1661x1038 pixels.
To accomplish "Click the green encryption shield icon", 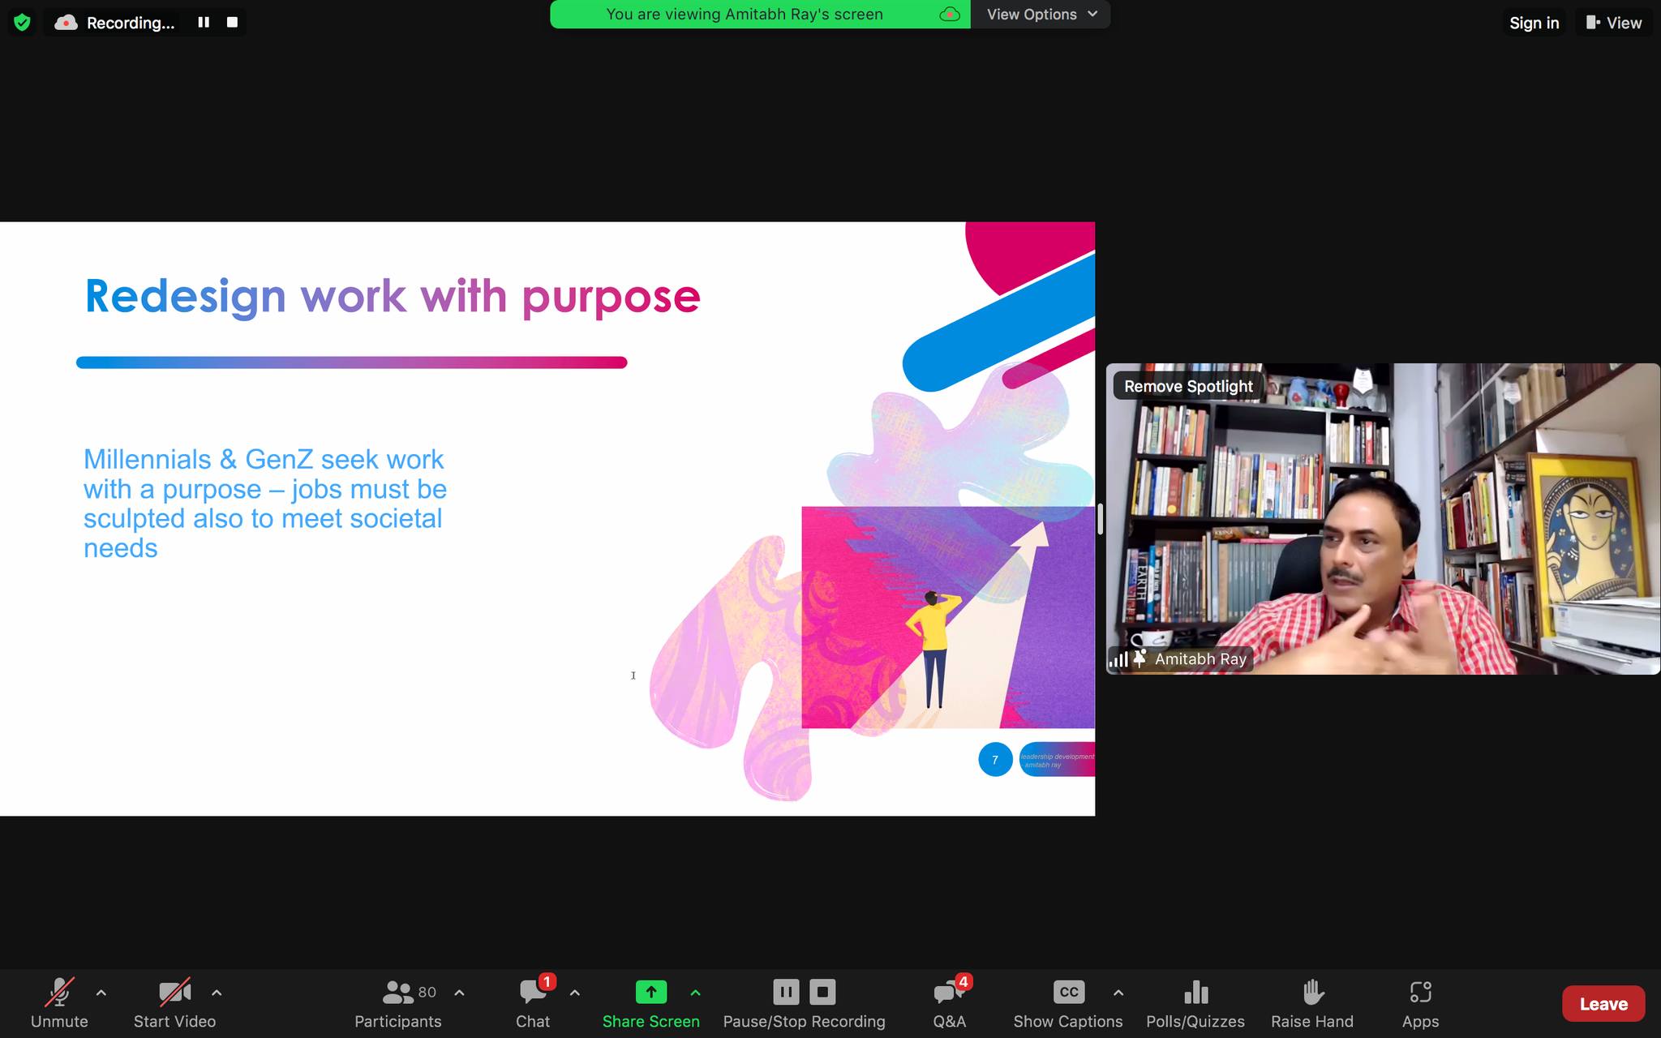I will (x=22, y=23).
